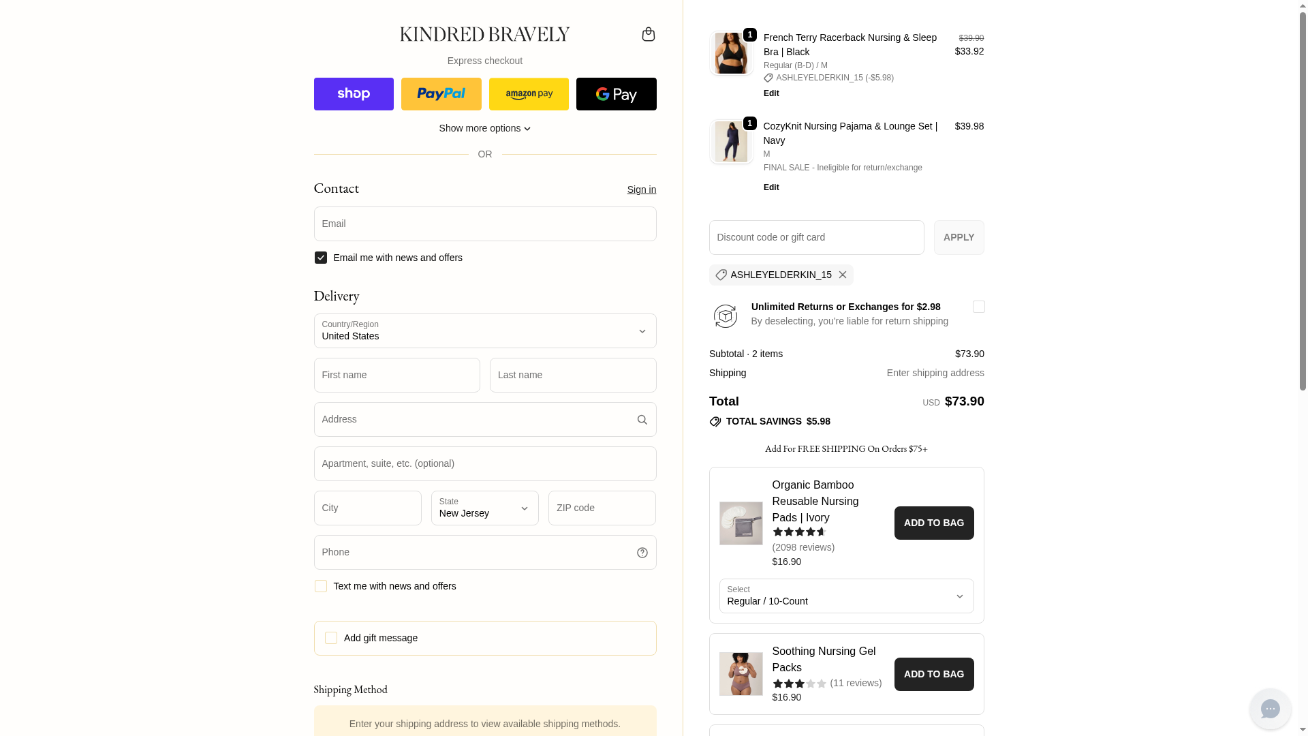Open the shopping bag icon
This screenshot has width=1308, height=736.
[x=648, y=34]
